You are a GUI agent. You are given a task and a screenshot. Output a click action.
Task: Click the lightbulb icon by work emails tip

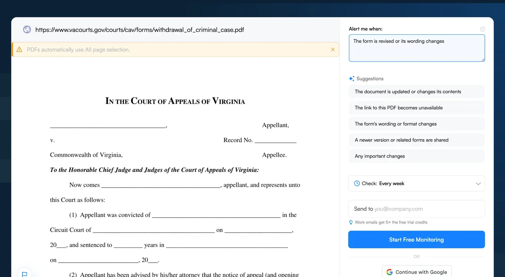click(x=351, y=222)
